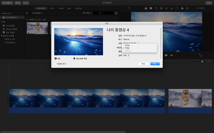Open the color correction palette tool
Viewport: 214px width, 133px height.
(x=151, y=8)
